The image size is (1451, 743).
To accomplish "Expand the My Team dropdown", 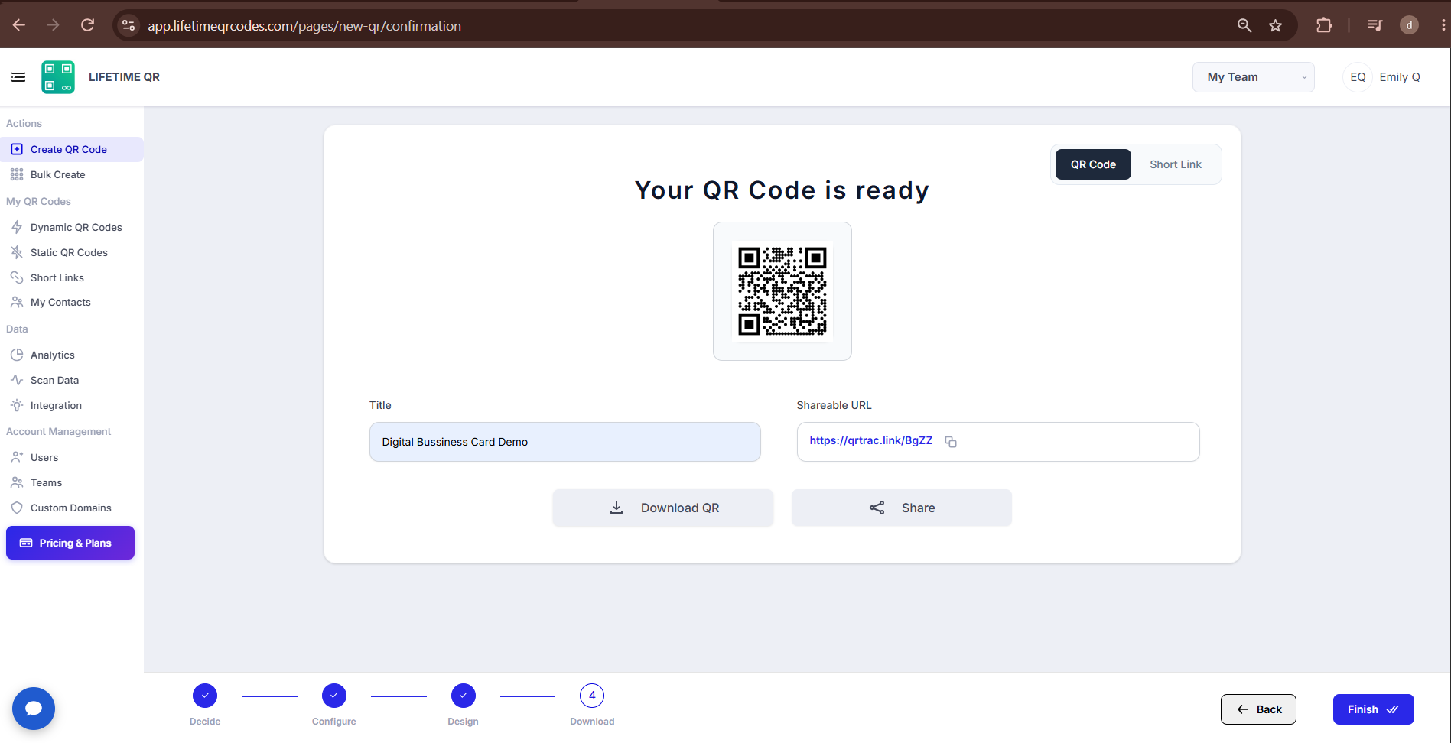I will [x=1253, y=77].
